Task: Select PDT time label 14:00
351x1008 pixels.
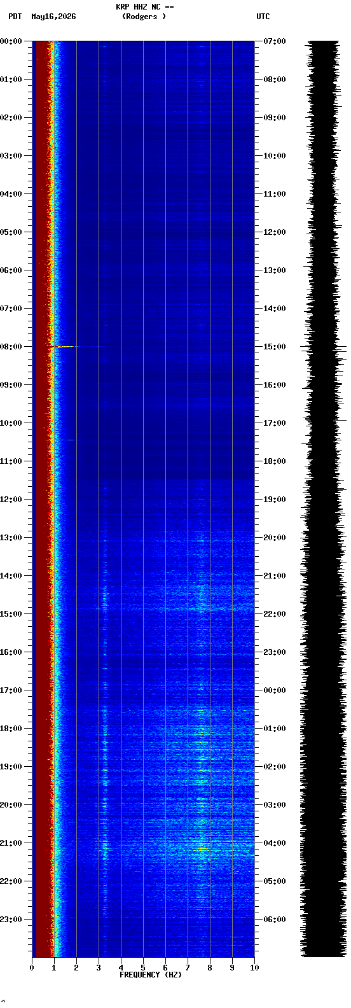Action: (11, 576)
